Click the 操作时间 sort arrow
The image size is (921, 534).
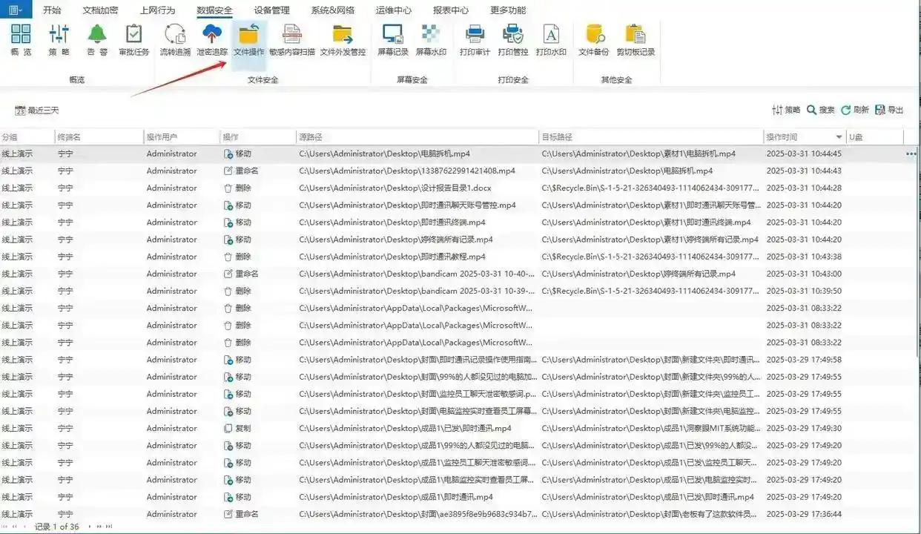point(839,137)
